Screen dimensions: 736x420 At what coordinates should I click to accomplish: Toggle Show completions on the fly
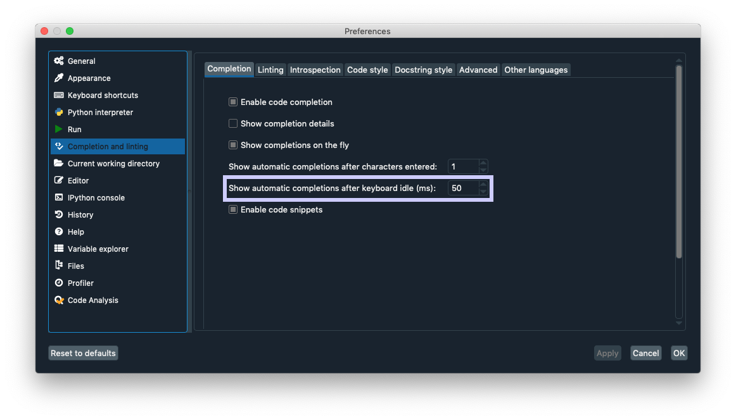233,145
